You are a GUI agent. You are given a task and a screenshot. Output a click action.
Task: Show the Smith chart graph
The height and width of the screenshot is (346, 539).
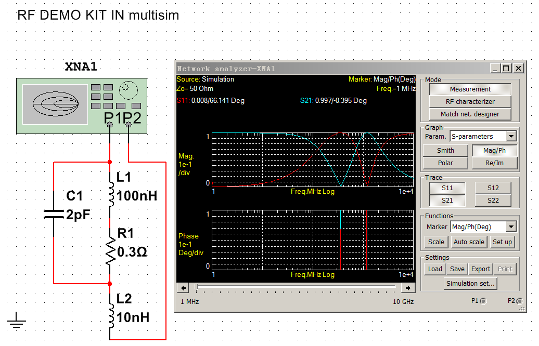pos(445,151)
